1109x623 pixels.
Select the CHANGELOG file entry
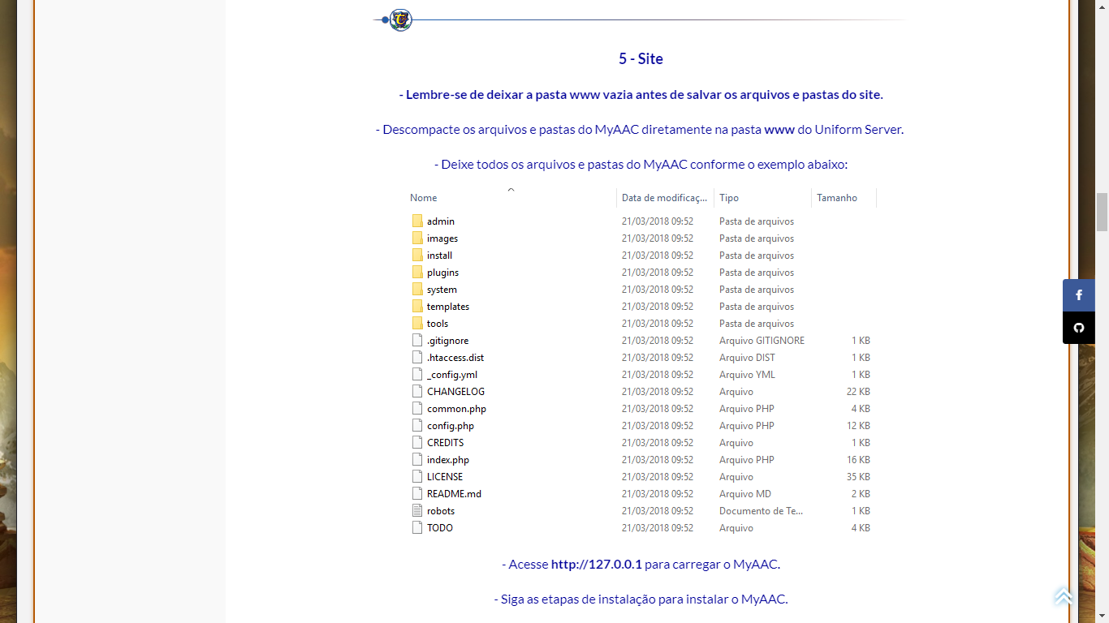click(455, 392)
